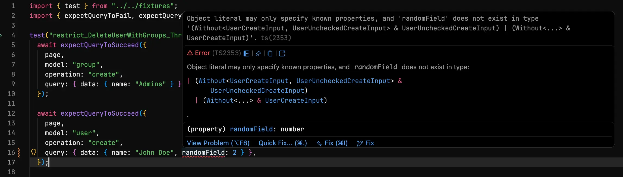Viewport: 623px width, 177px height.
Task: Click the wand icon beside the last Fix
Action: tap(360, 143)
